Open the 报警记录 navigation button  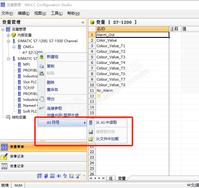43,156
